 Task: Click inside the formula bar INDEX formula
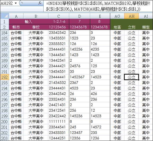click(98, 6)
